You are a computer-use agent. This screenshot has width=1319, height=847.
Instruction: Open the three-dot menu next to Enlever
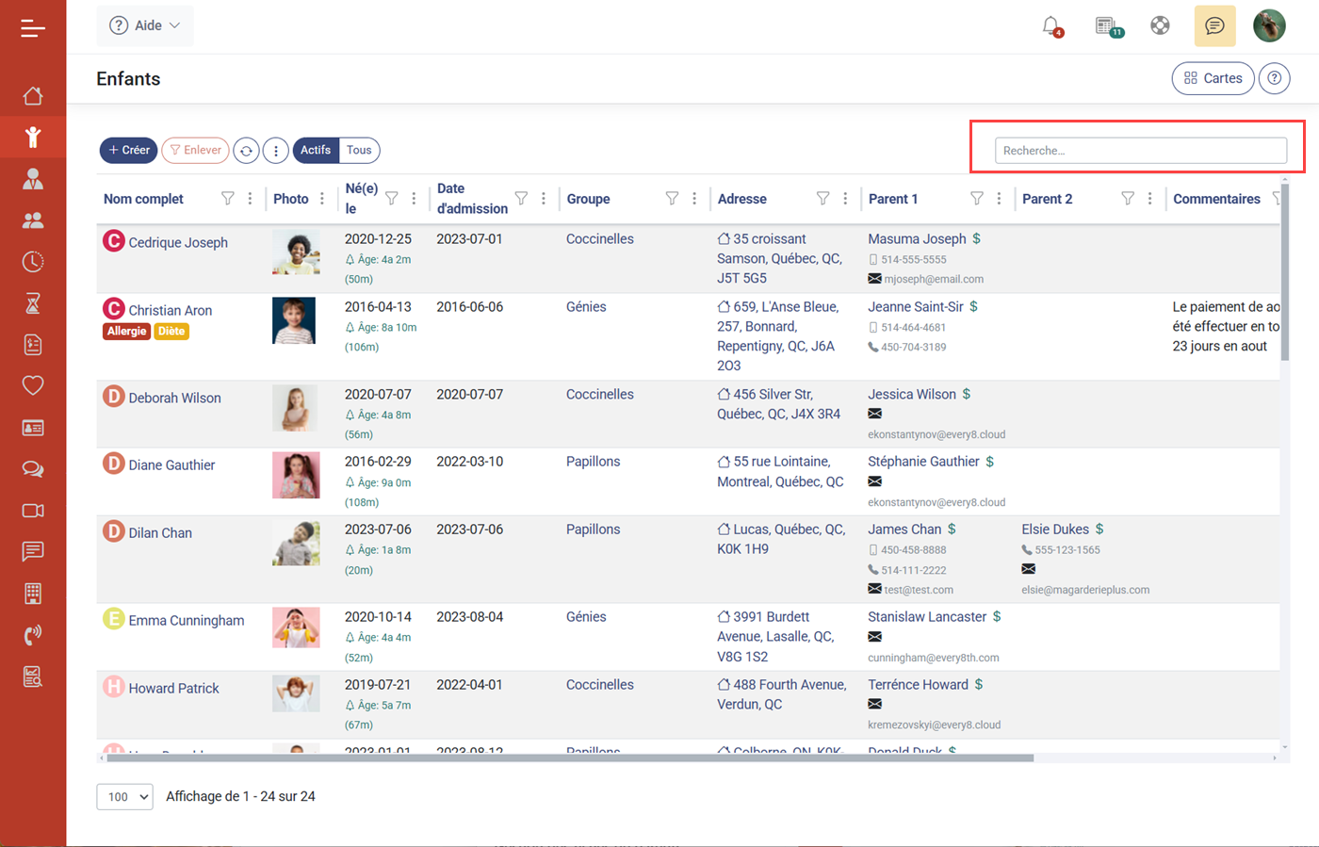(x=275, y=150)
